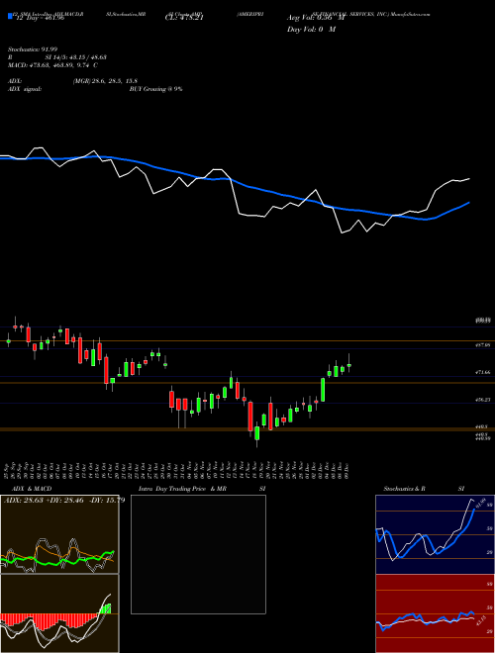Click the 'Avg Vol: 0.56 M' label
This screenshot has width=495, height=653.
(x=316, y=18)
